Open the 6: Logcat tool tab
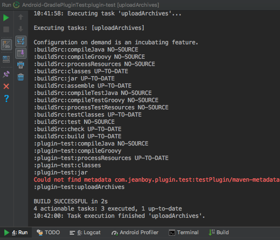Viewport: 280px width, 240px height. [85, 232]
